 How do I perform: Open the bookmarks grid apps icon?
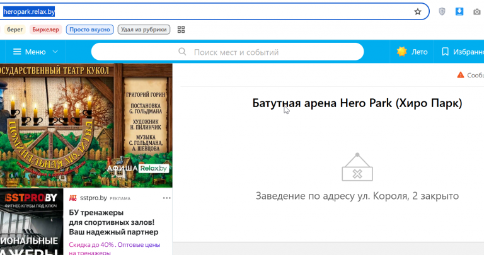click(x=181, y=30)
